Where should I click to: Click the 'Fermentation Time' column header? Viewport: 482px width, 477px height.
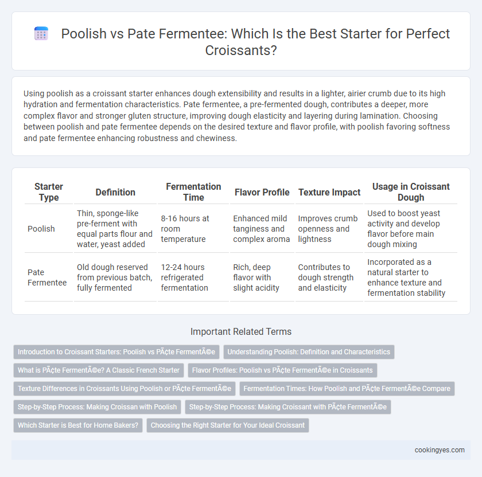point(193,192)
